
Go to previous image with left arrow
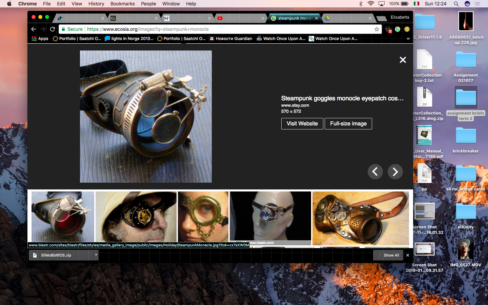point(375,172)
